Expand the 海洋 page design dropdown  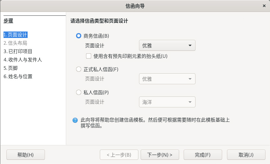tap(167, 102)
